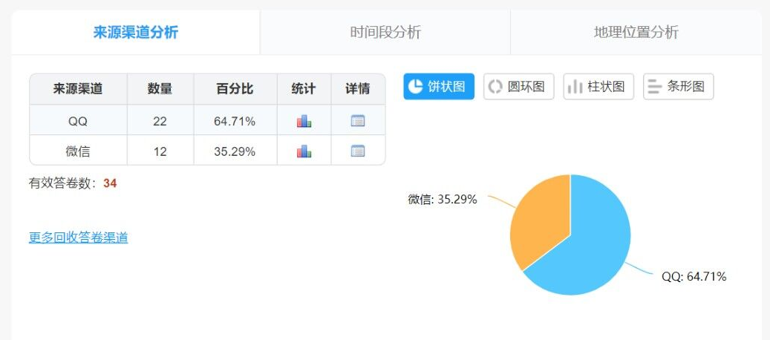Switch to 圆环图 donut chart view
The height and width of the screenshot is (340, 770).
[x=519, y=87]
